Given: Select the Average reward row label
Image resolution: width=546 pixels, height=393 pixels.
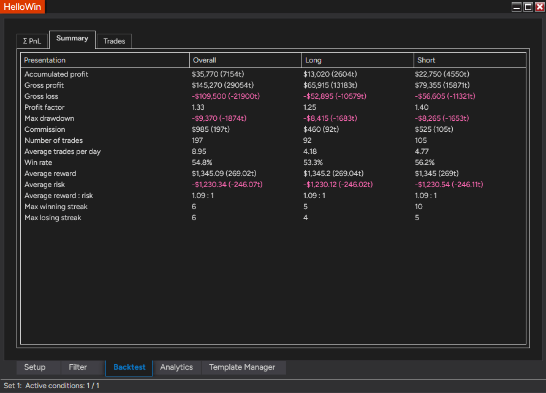Looking at the screenshot, I should 50,174.
